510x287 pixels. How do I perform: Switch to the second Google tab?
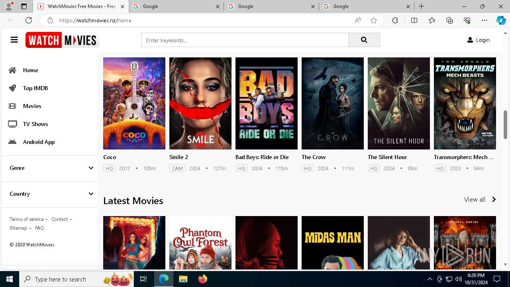point(271,6)
